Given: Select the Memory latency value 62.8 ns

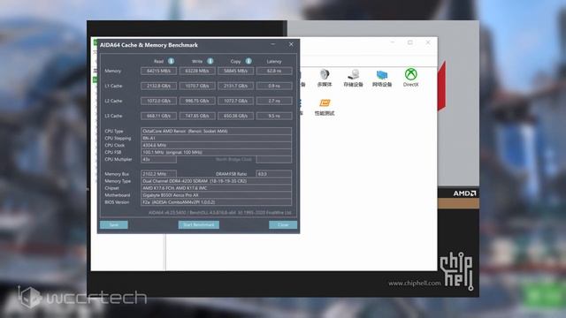Looking at the screenshot, I should pos(274,71).
